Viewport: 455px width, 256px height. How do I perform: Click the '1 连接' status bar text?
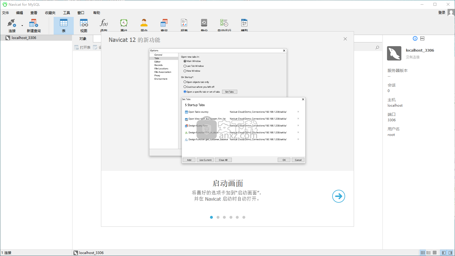[x=6, y=253]
